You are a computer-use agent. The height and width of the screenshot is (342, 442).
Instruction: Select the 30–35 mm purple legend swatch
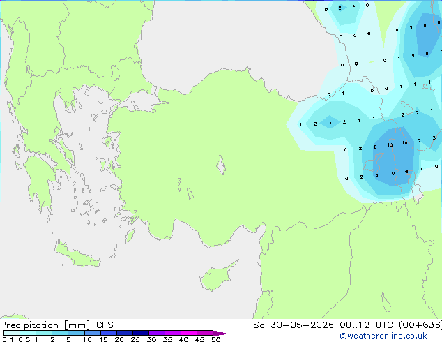(x=156, y=333)
